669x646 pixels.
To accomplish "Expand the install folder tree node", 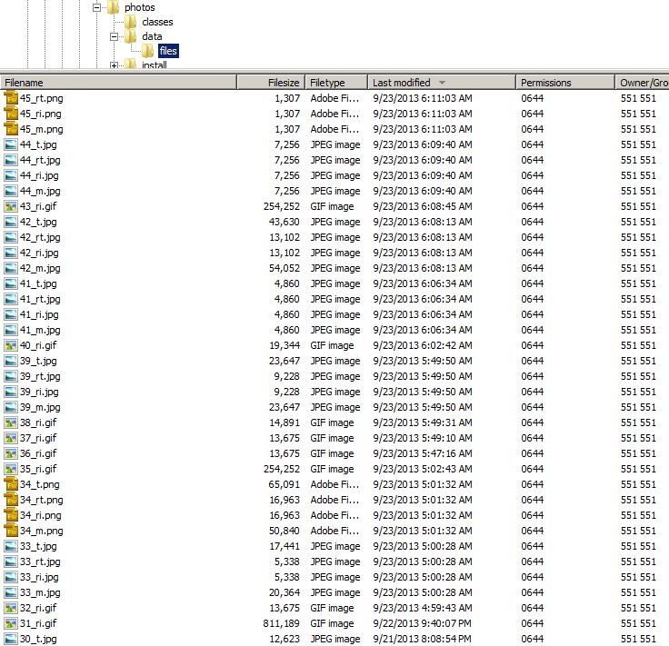I will (x=114, y=65).
